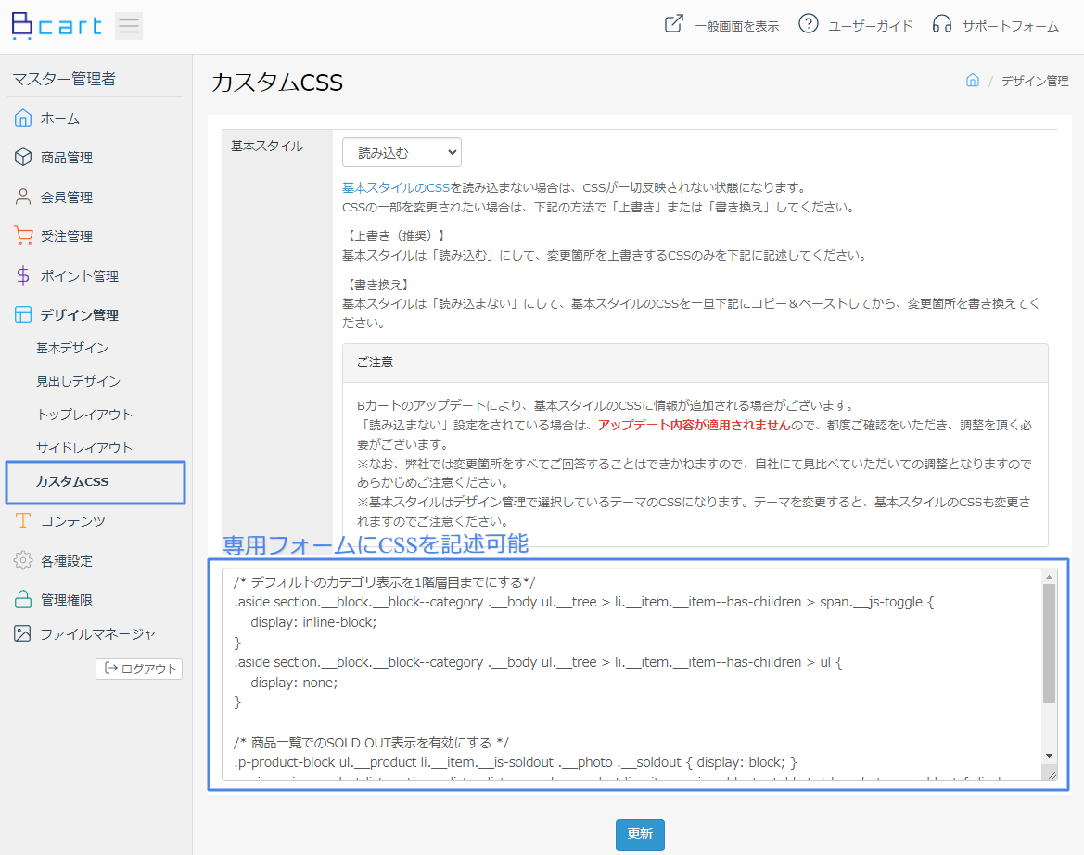Open コンテンツ via the T icon
The width and height of the screenshot is (1084, 855).
(22, 521)
